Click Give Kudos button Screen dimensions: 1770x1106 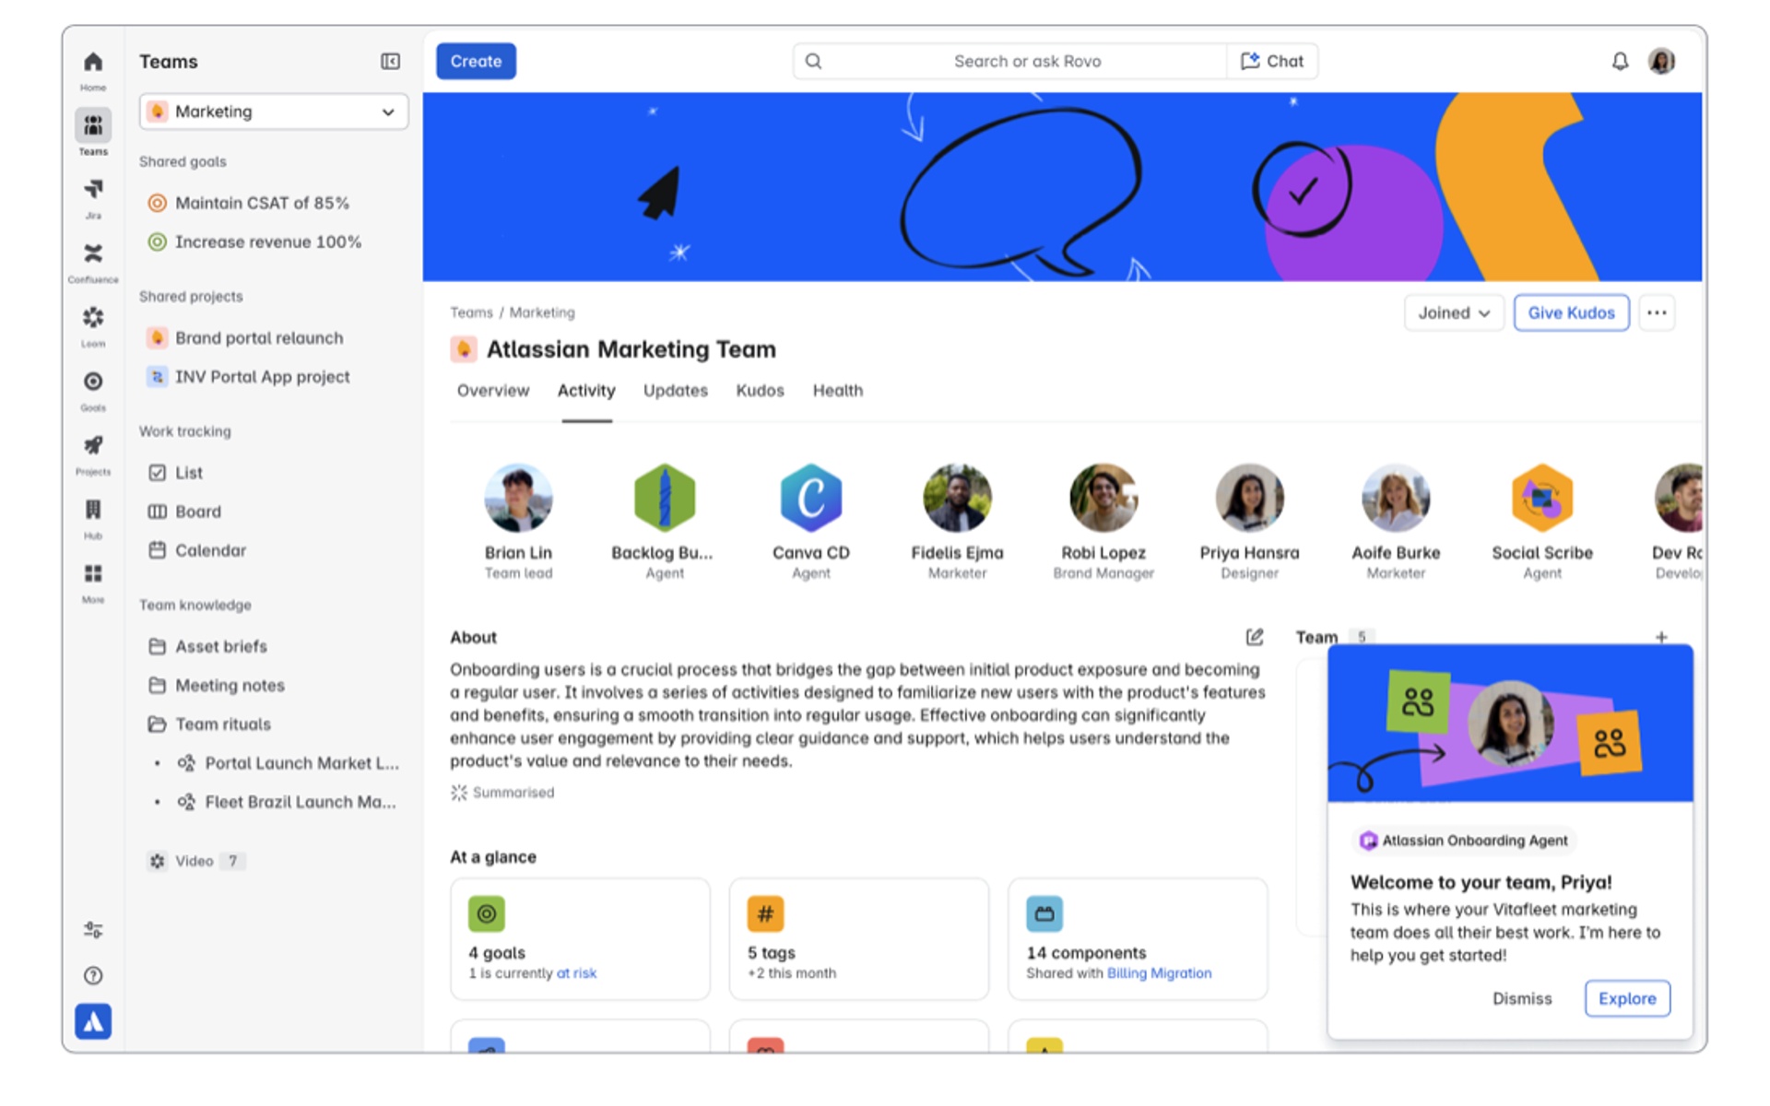(x=1571, y=312)
